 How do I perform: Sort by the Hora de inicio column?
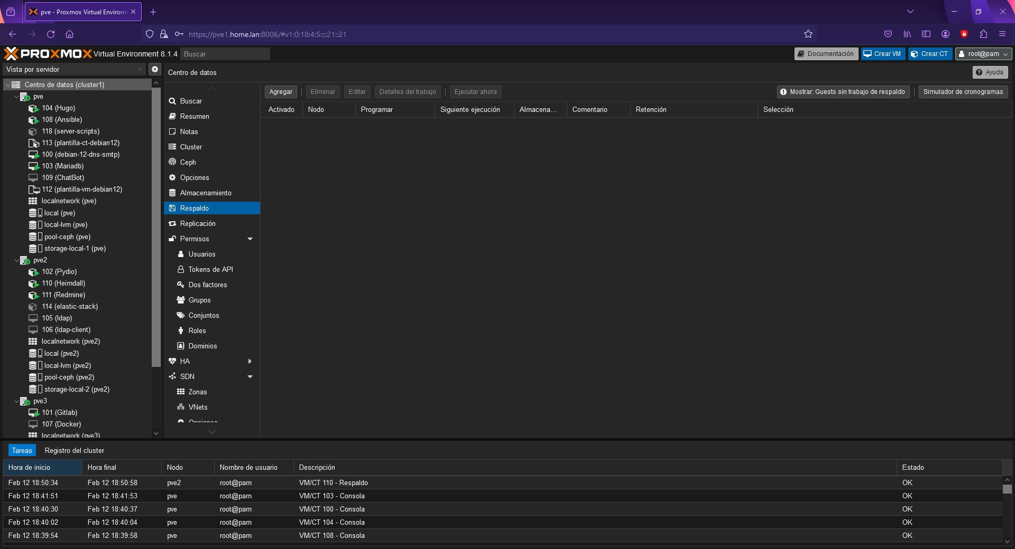point(42,468)
